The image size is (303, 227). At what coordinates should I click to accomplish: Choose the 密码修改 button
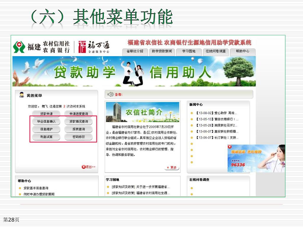79,137
